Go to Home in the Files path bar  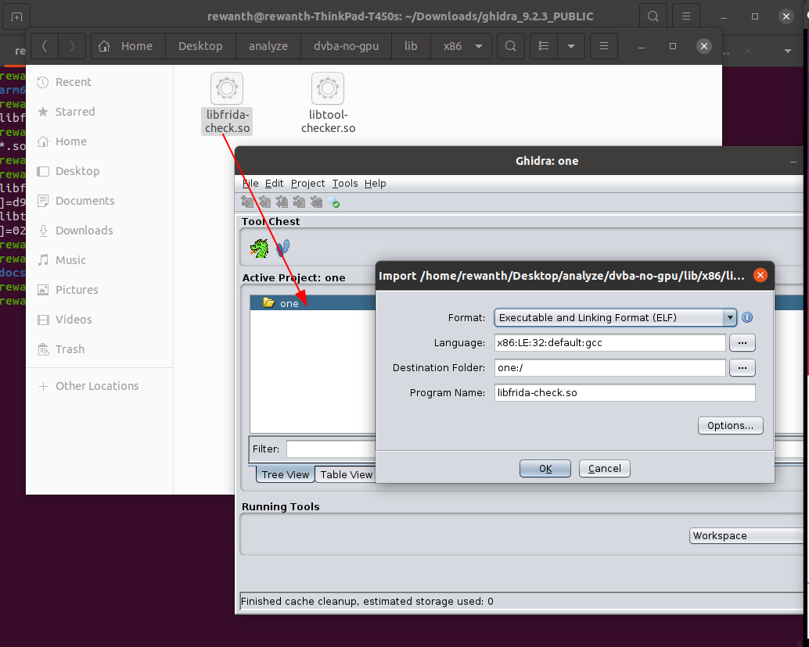(x=128, y=46)
